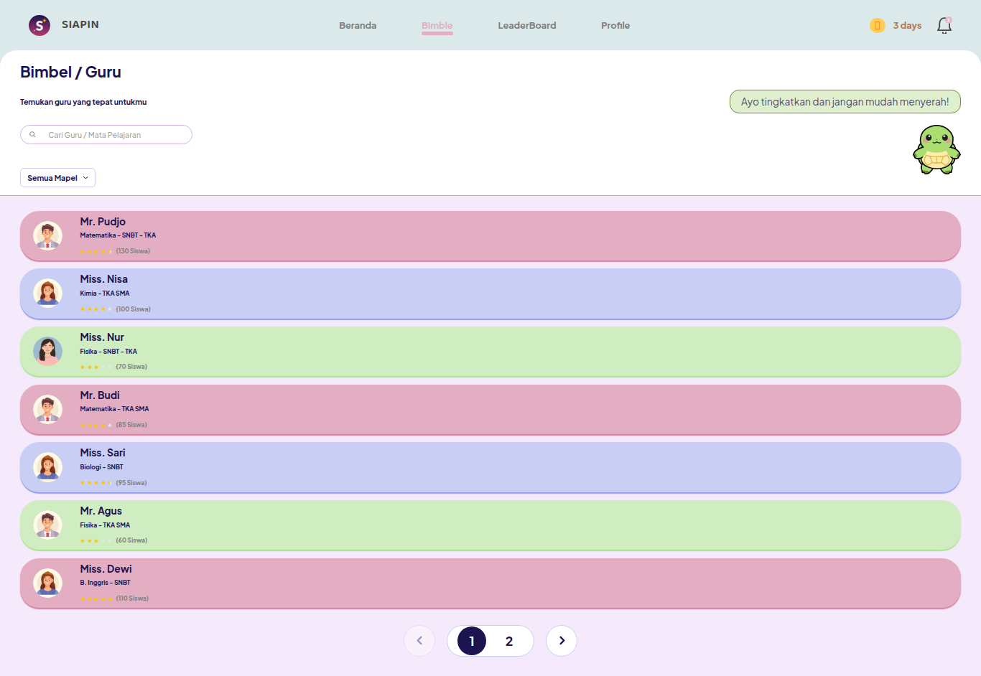Image resolution: width=981 pixels, height=676 pixels.
Task: Click Miss. Nisa's star rating
Action: (96, 309)
